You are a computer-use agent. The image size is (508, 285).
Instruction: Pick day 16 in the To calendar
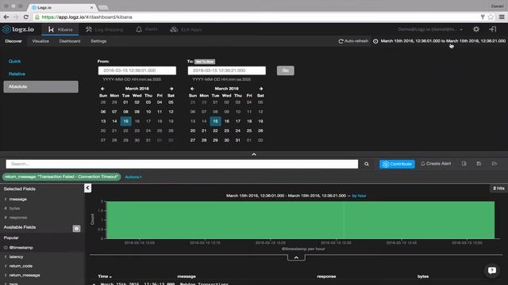coord(227,121)
